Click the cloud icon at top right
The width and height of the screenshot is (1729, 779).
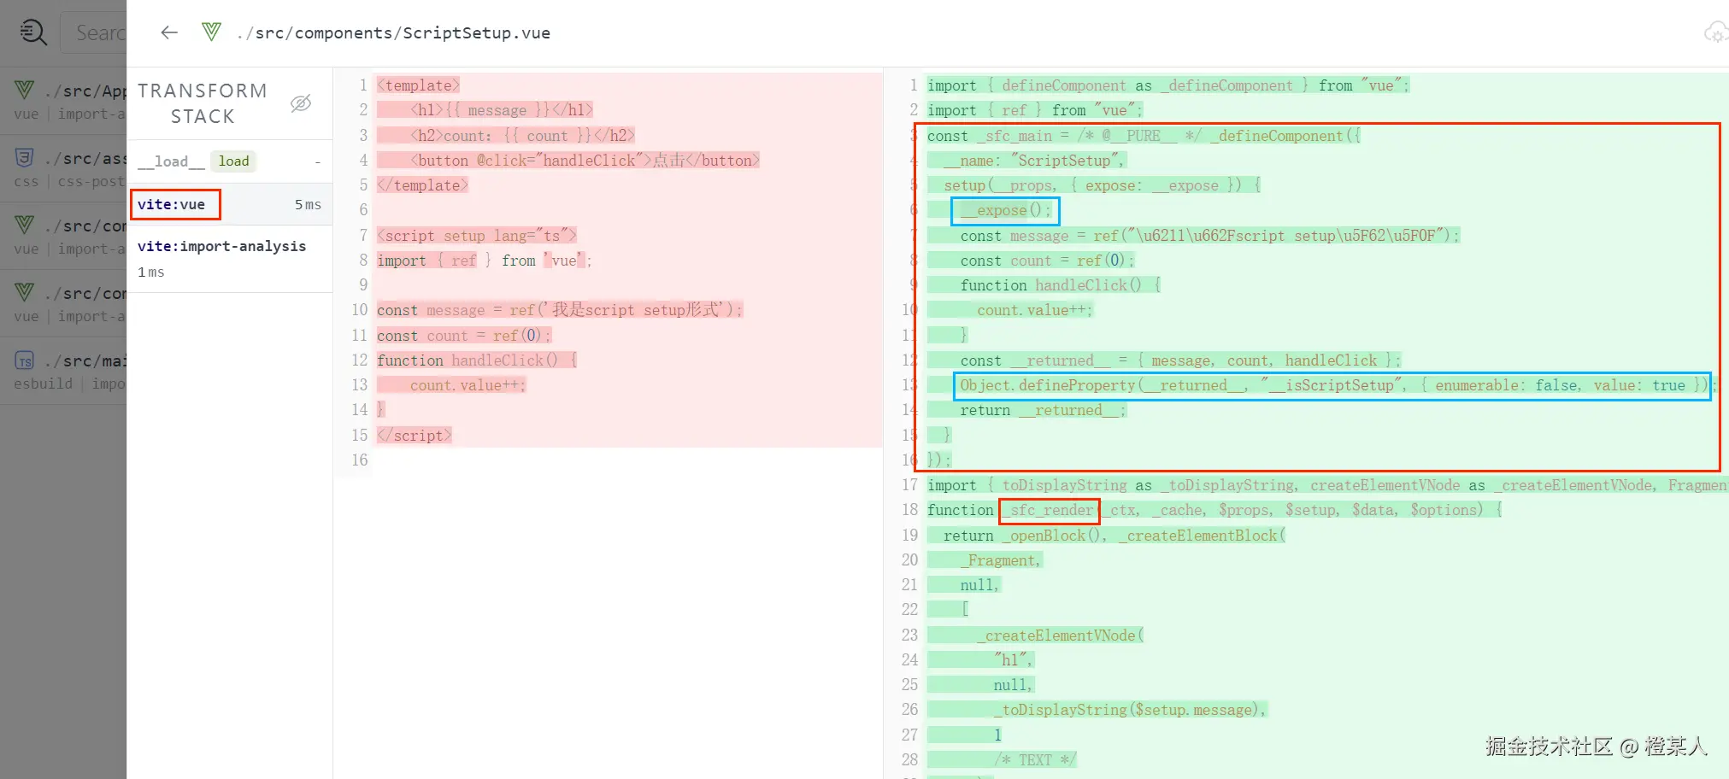tap(1715, 32)
